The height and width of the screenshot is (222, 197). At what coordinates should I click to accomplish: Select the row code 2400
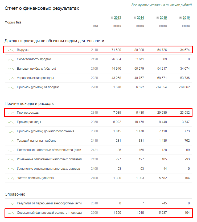tap(94, 178)
